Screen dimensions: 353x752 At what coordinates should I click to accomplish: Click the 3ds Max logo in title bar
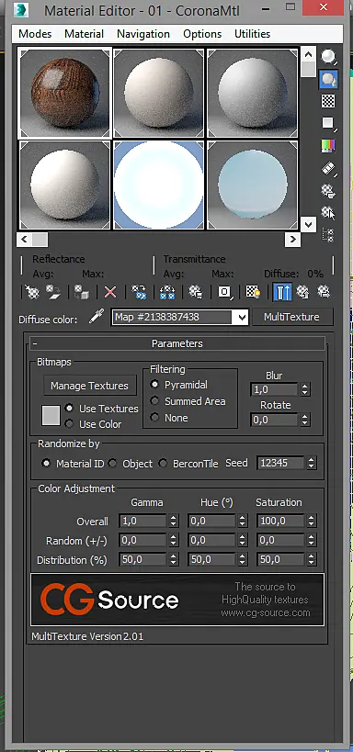(x=22, y=10)
